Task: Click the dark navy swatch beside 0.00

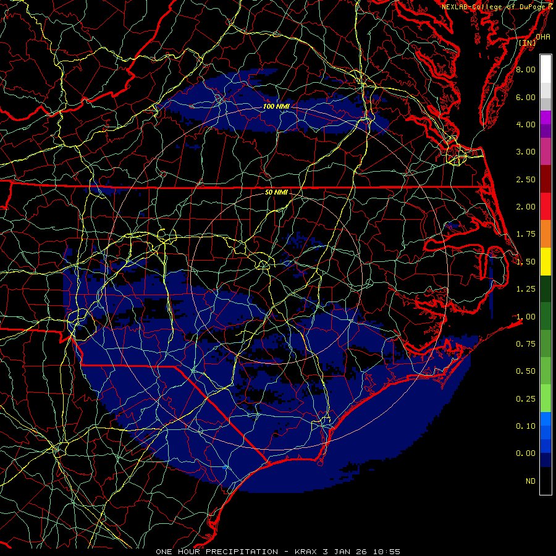Action: pyautogui.click(x=545, y=460)
